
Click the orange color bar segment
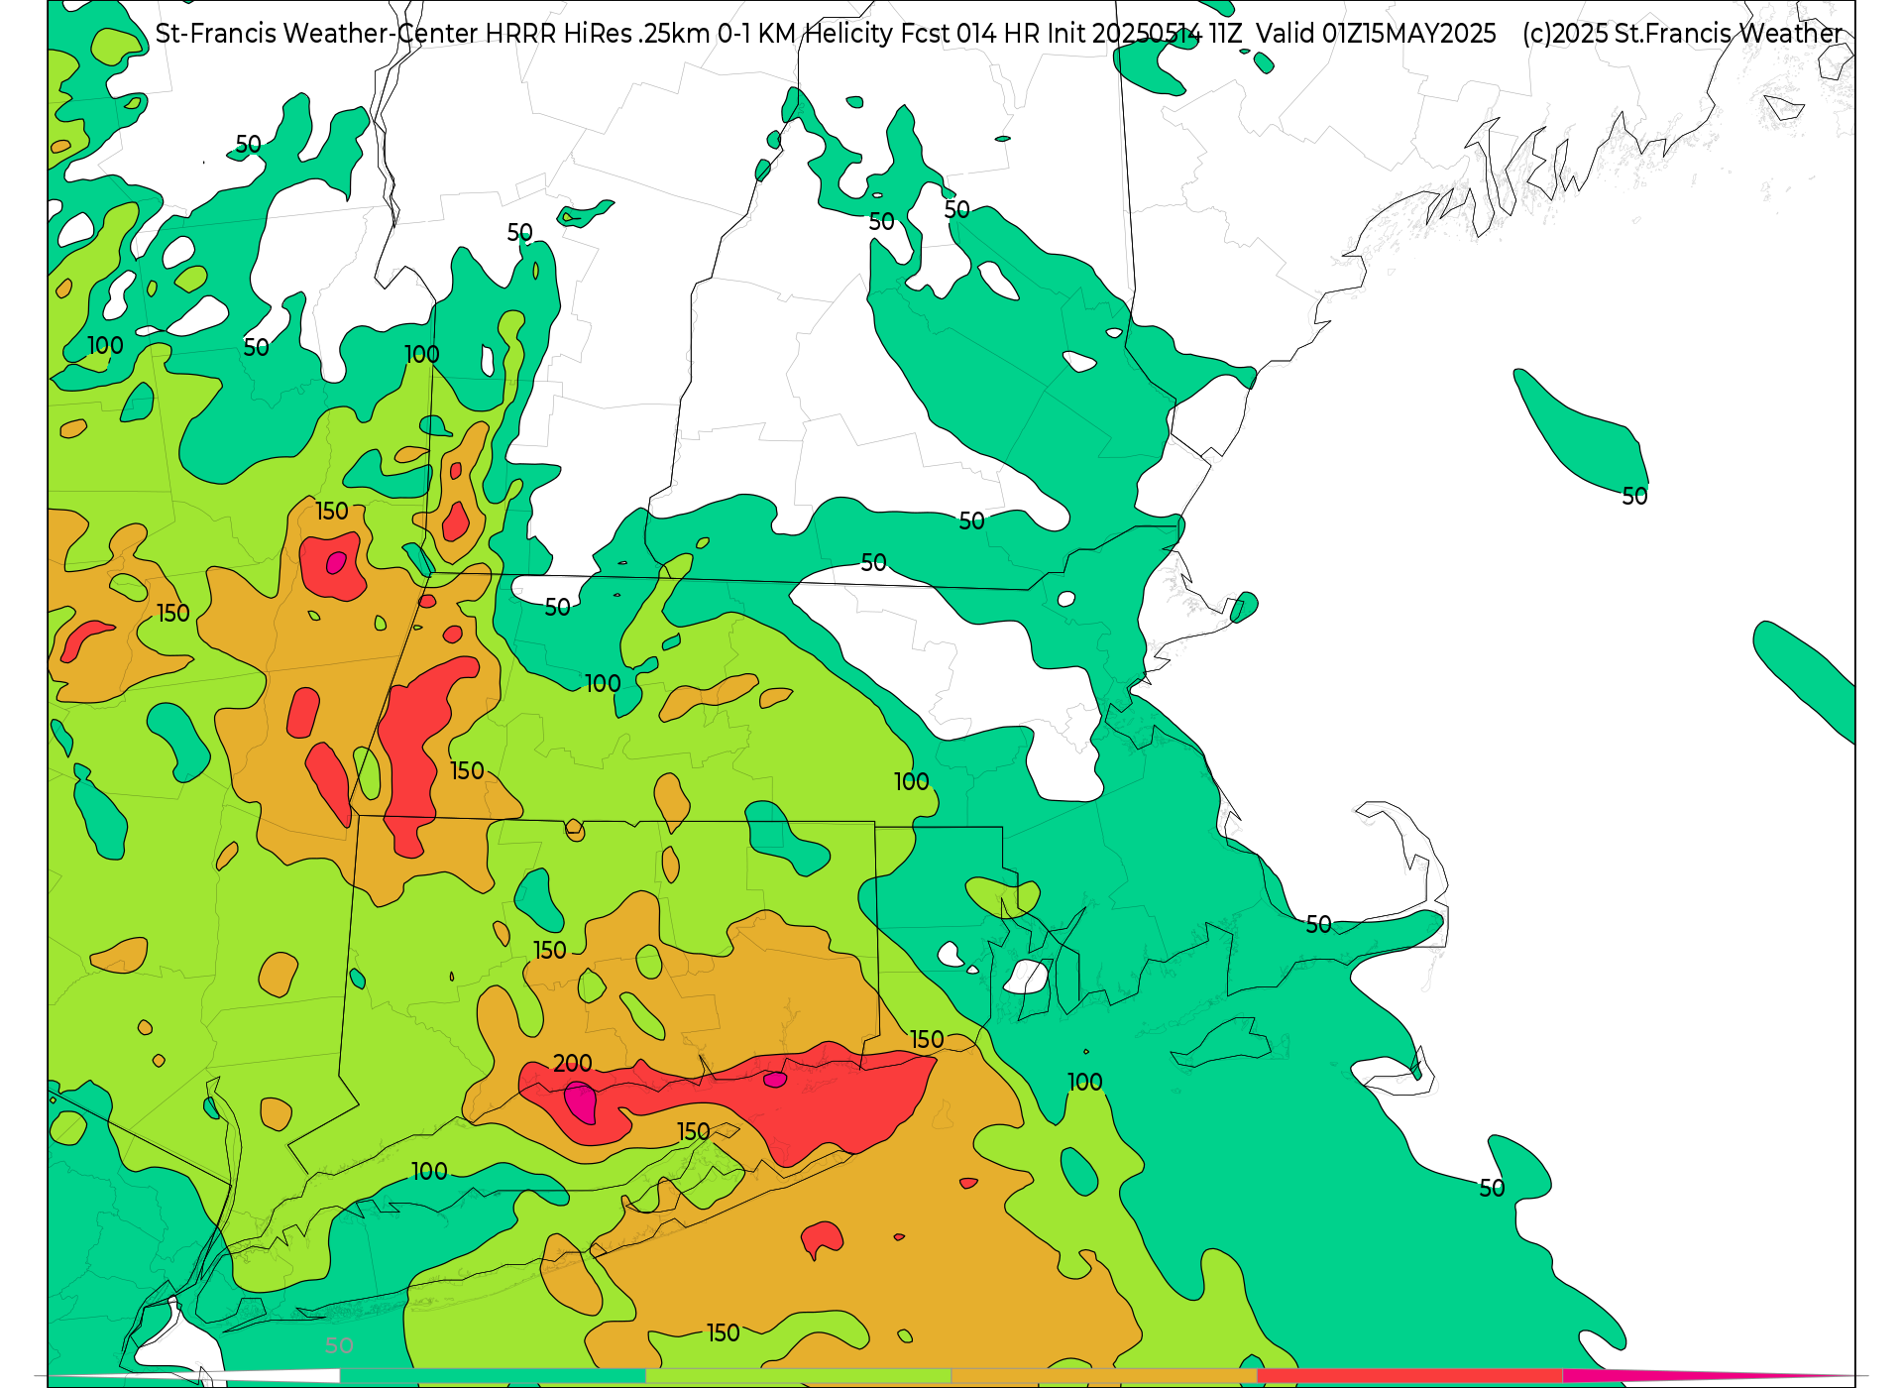tap(1104, 1376)
